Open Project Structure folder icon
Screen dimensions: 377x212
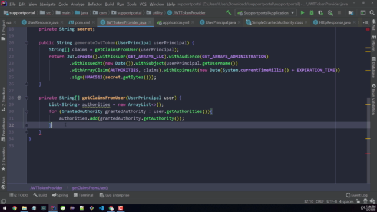351,13
